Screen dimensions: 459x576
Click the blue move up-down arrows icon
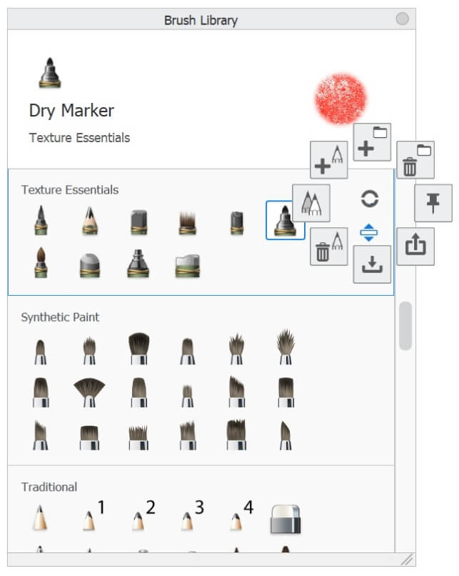(369, 232)
